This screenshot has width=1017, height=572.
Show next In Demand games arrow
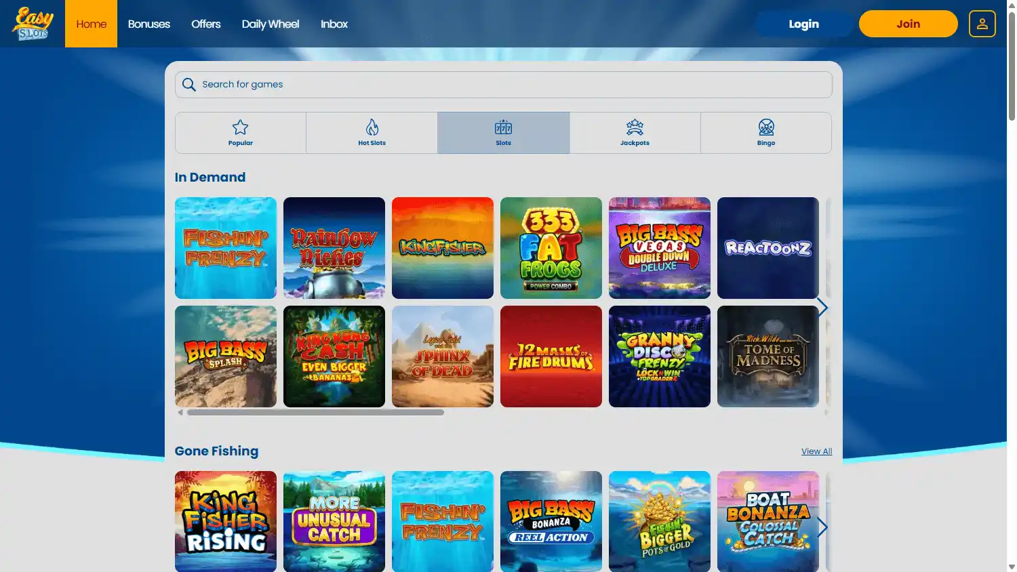[x=822, y=308]
